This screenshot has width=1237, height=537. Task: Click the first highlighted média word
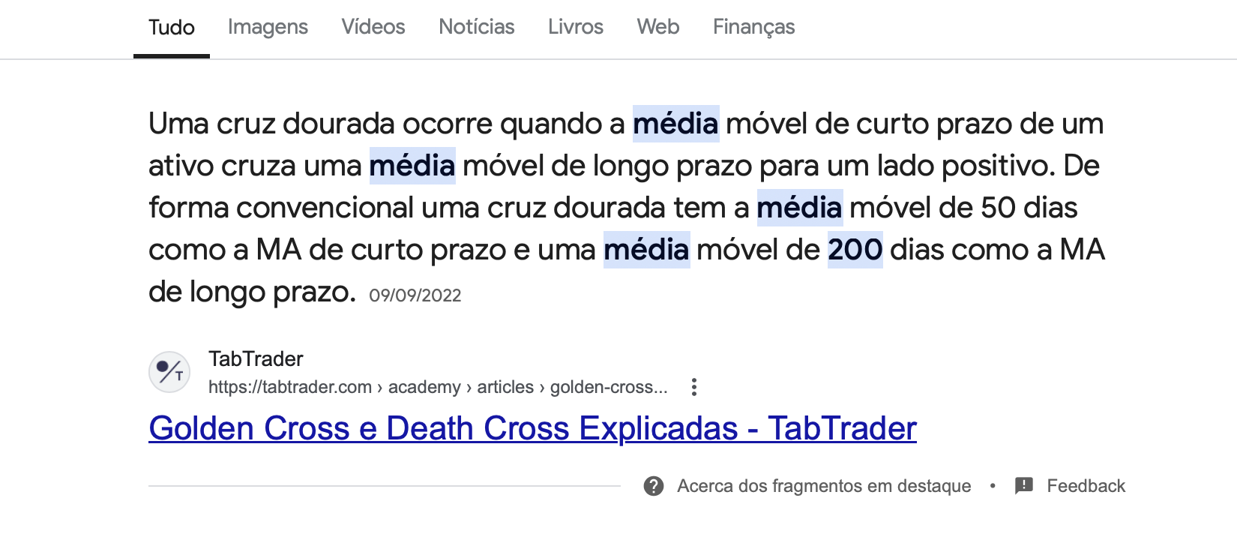tap(675, 124)
